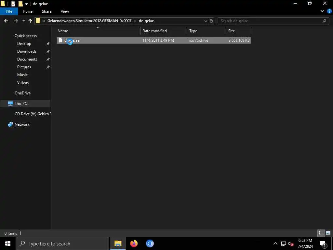
Task: Click the pin icon beside Pictures
Action: click(48, 67)
